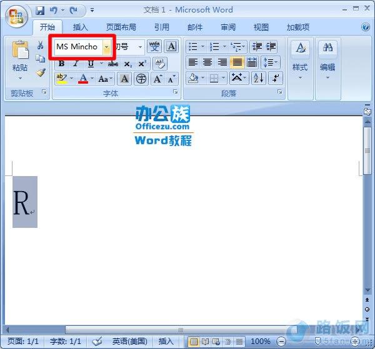Cut the selection using the scissors icon
This screenshot has height=349, width=375.
click(x=40, y=45)
